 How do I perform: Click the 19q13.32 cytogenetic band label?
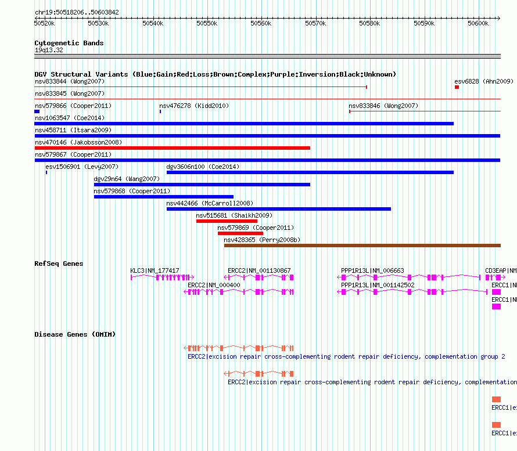point(49,50)
